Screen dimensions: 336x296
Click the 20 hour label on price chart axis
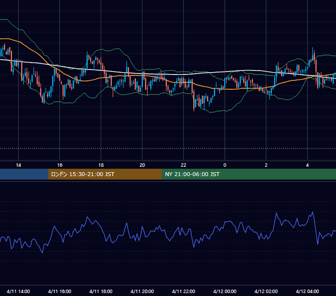tap(142, 165)
